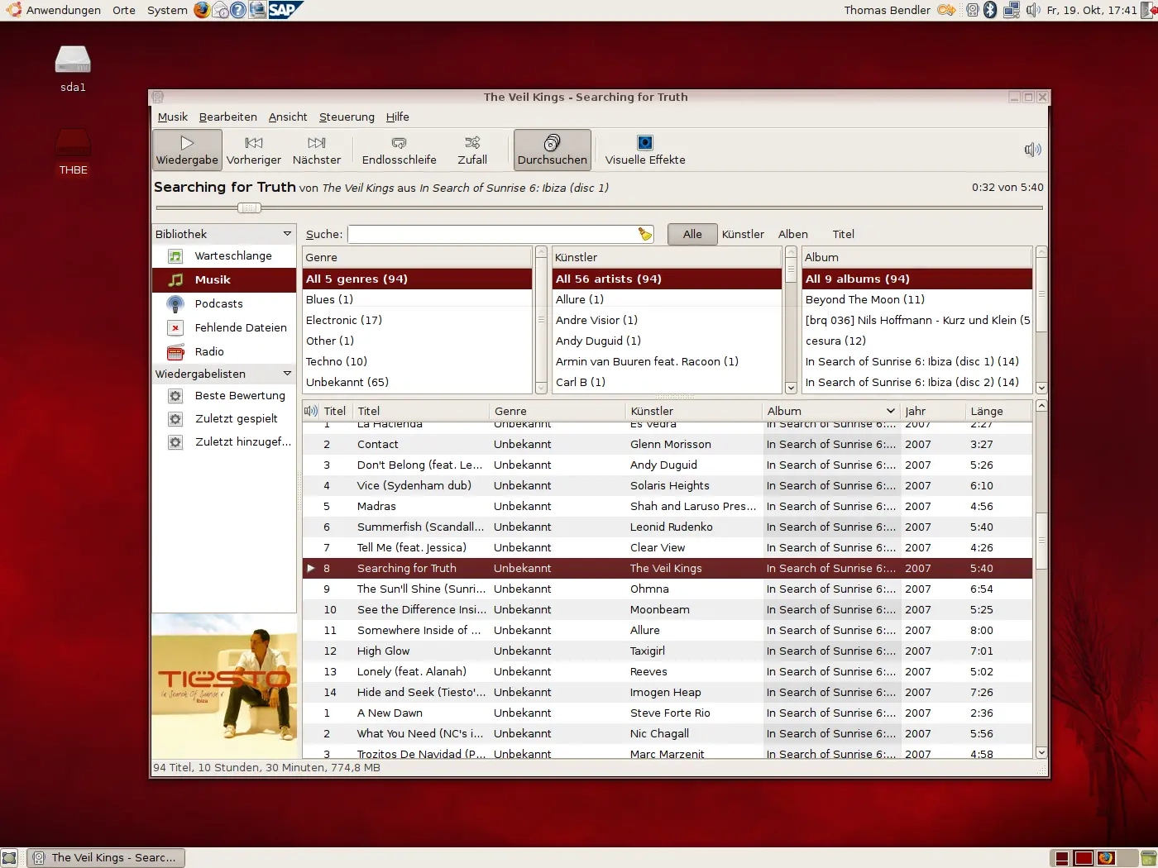The height and width of the screenshot is (868, 1158).
Task: Open the Warteschlange queue in the sidebar
Action: tap(233, 255)
